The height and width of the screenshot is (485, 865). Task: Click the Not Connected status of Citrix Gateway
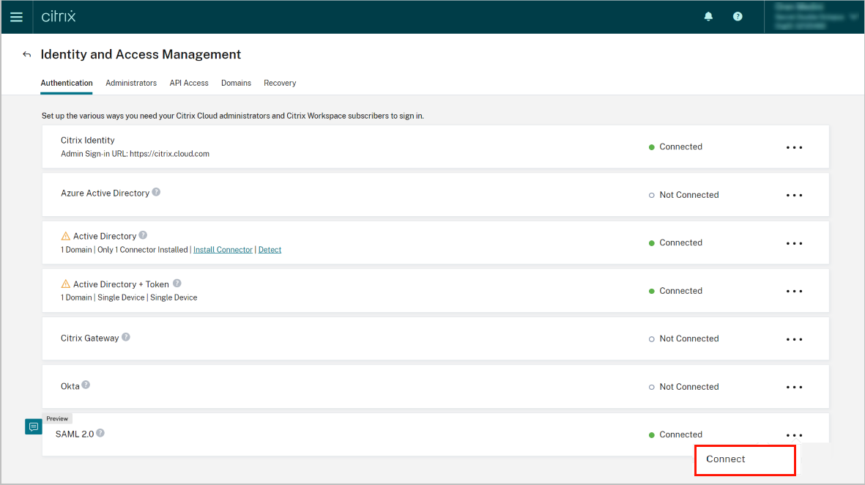coord(684,338)
